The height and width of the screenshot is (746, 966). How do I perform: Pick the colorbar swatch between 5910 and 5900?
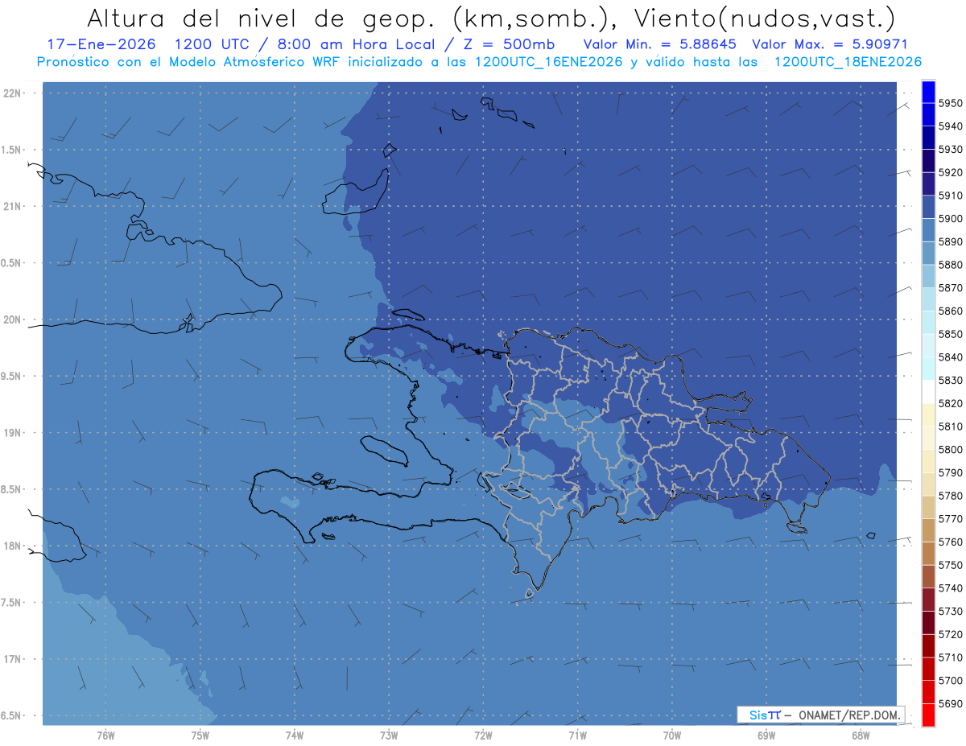tap(928, 207)
